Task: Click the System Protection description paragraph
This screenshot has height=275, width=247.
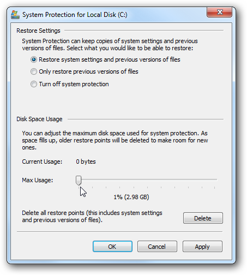Action: tap(110, 45)
